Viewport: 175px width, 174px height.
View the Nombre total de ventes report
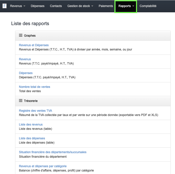pos(34,87)
